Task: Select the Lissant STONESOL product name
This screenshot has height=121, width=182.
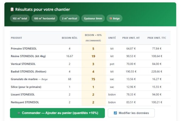Action: pos(23,94)
